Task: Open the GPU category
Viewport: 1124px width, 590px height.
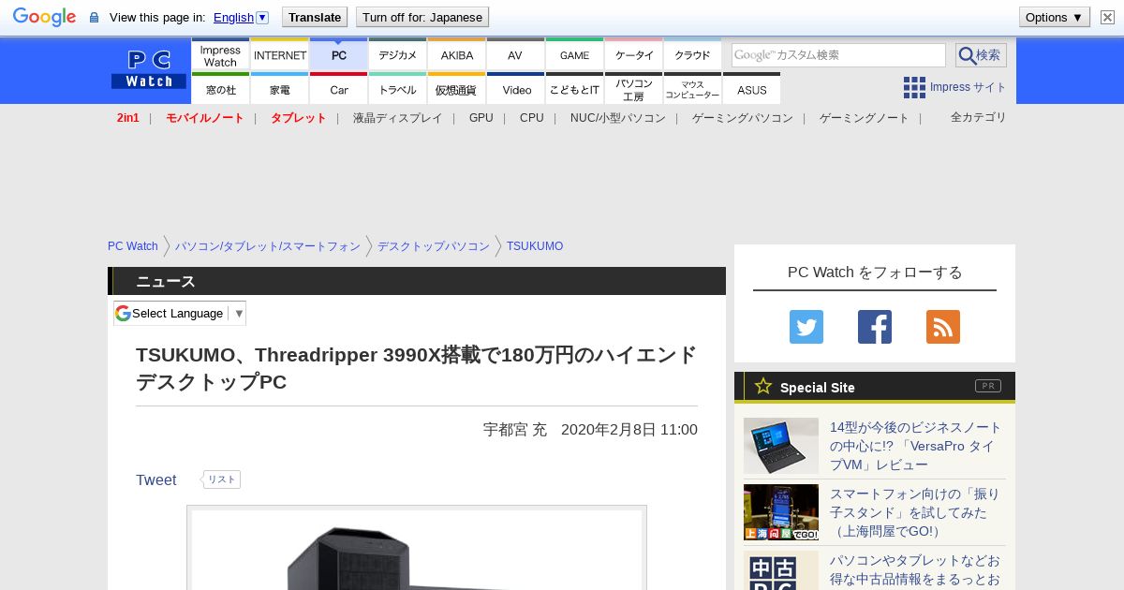Action: point(481,118)
